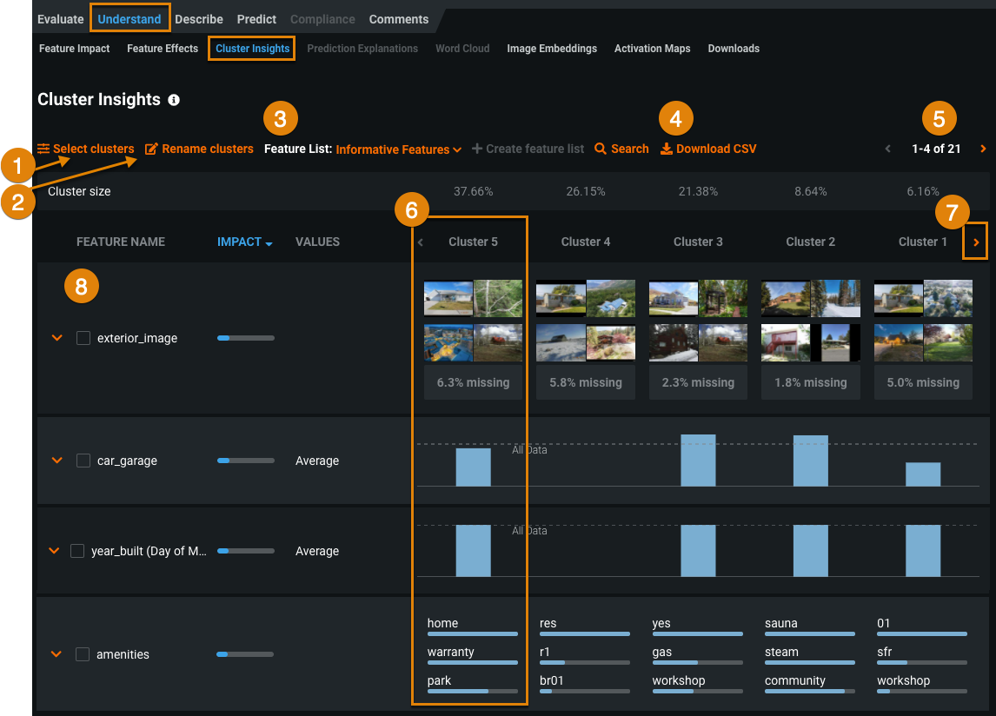Click Cluster 5 first exterior image thumbnail
The image size is (996, 716).
tap(448, 298)
